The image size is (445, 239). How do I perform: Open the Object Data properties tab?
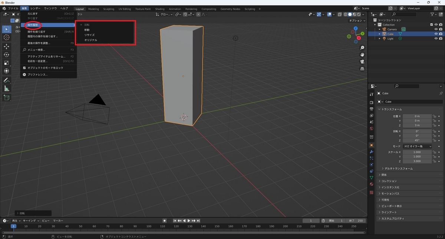coord(371,177)
